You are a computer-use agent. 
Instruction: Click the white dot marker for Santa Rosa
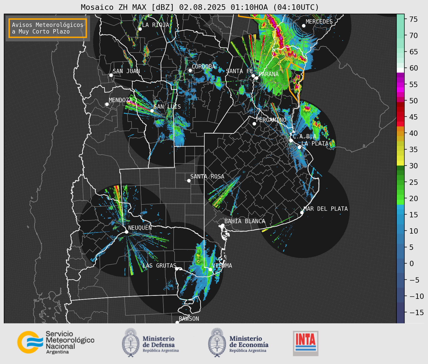pos(189,180)
